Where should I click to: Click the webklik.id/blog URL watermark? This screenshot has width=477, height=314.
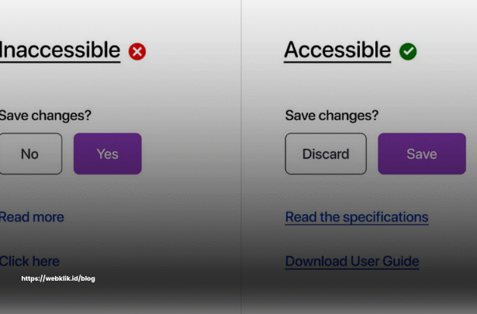point(58,278)
